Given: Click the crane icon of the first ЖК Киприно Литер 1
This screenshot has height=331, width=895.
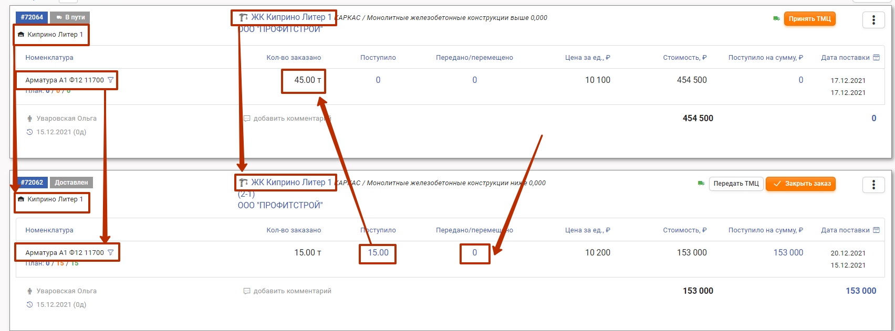Looking at the screenshot, I should pyautogui.click(x=243, y=18).
